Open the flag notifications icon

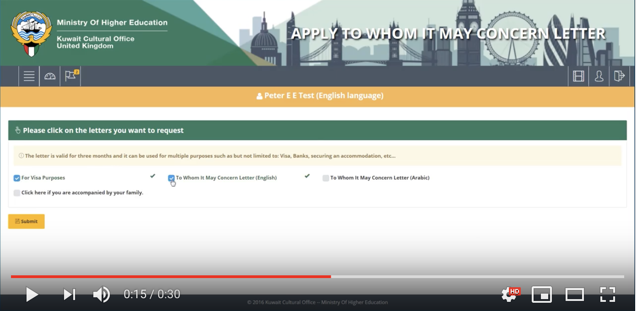pos(70,76)
